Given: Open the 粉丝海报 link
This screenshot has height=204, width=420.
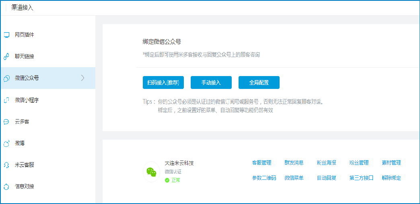Looking at the screenshot, I should click(x=326, y=163).
